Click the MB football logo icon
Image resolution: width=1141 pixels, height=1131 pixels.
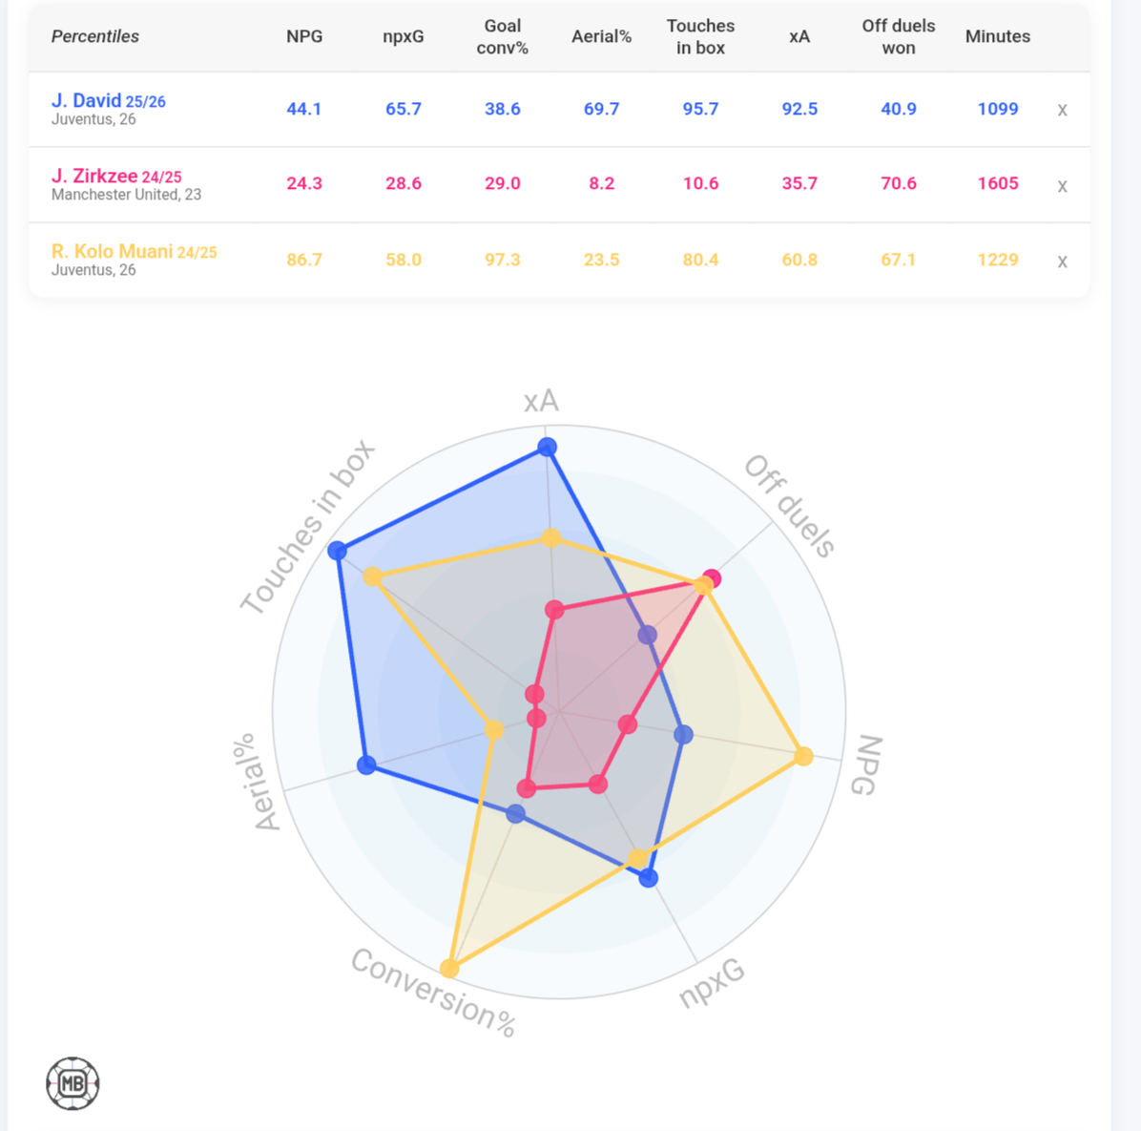tap(73, 1083)
